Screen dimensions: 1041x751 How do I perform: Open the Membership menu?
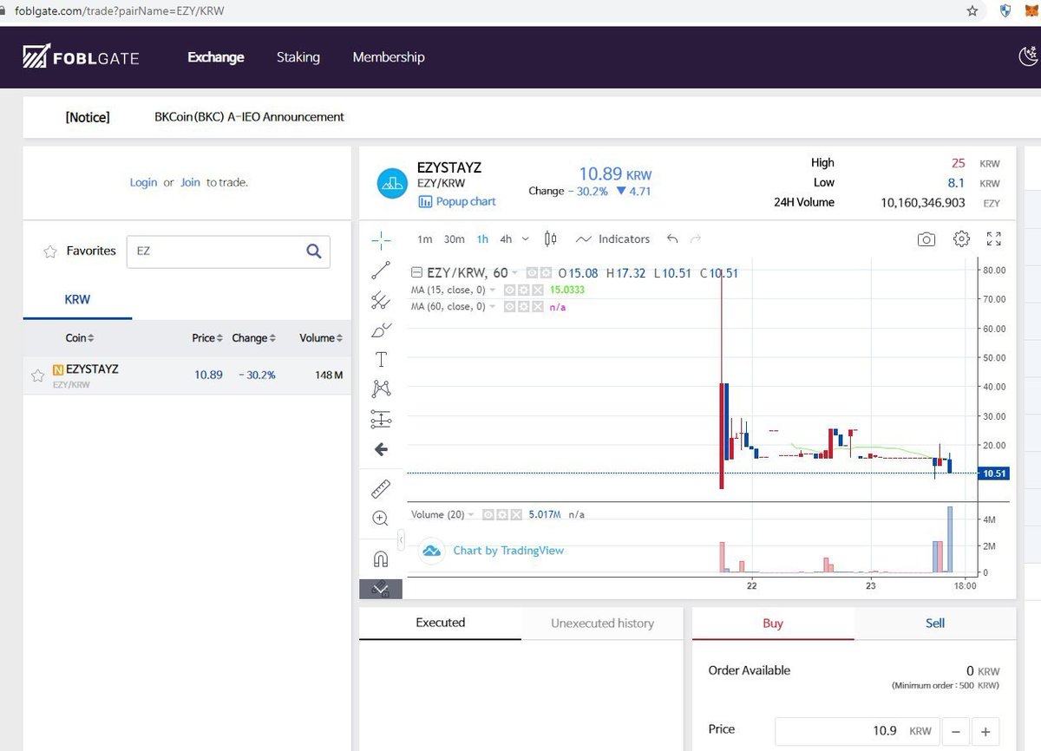(x=389, y=57)
